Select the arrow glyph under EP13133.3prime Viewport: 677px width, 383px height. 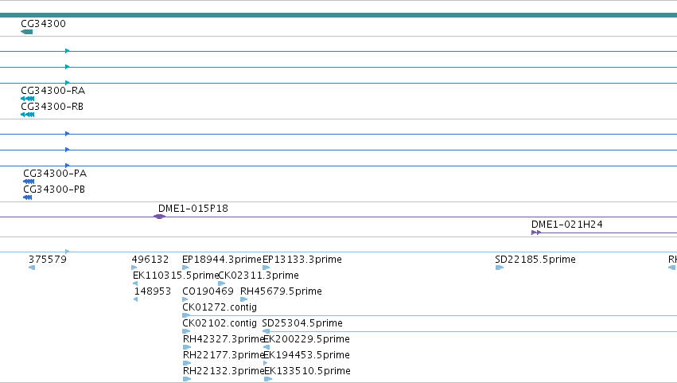(x=267, y=268)
